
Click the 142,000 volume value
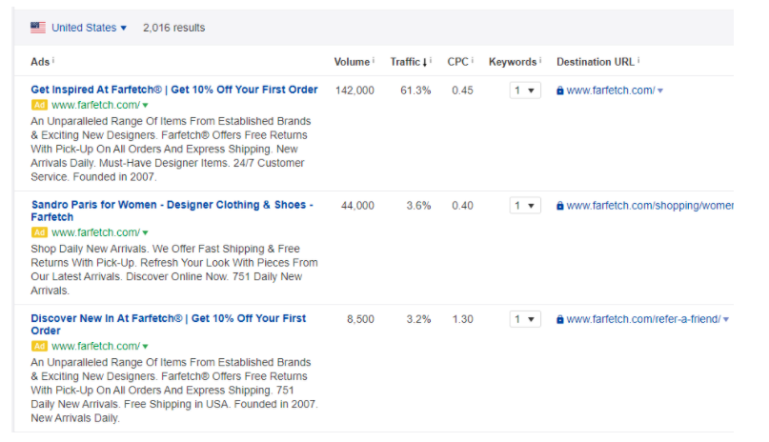354,90
